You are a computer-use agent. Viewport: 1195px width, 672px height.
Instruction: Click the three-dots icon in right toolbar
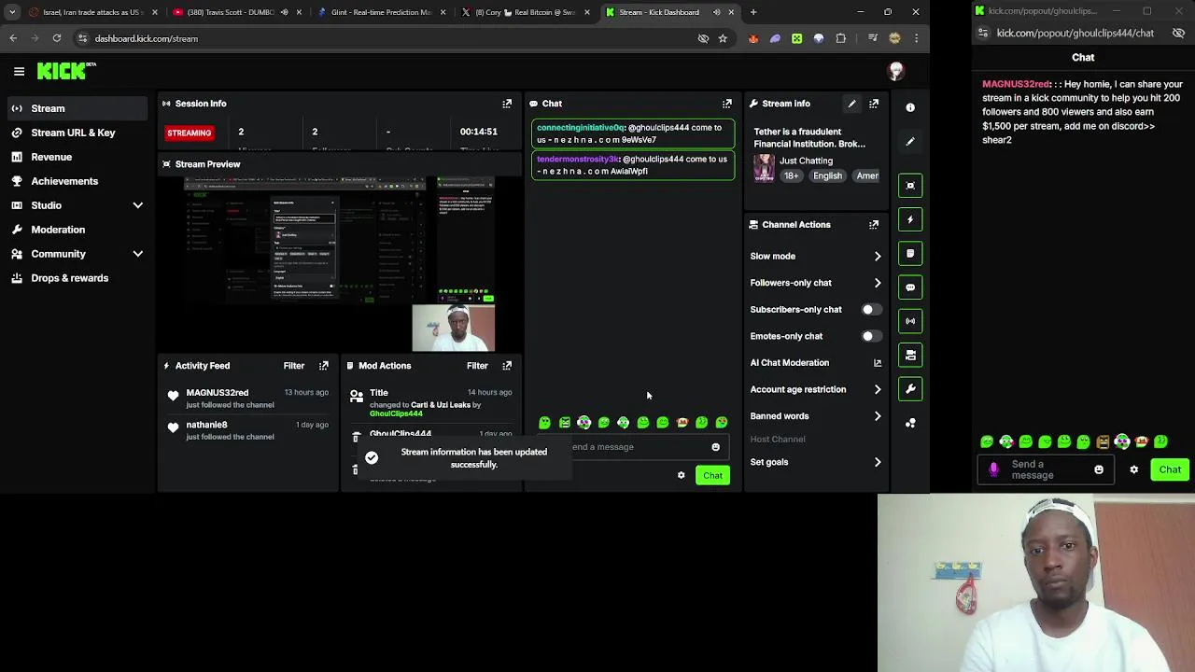point(910,423)
